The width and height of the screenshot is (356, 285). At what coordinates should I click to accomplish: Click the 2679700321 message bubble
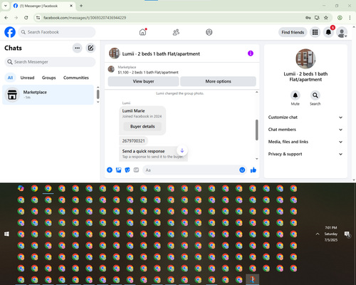pos(134,141)
